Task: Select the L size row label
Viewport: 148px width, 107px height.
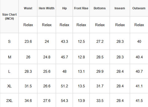Action: click(9, 72)
